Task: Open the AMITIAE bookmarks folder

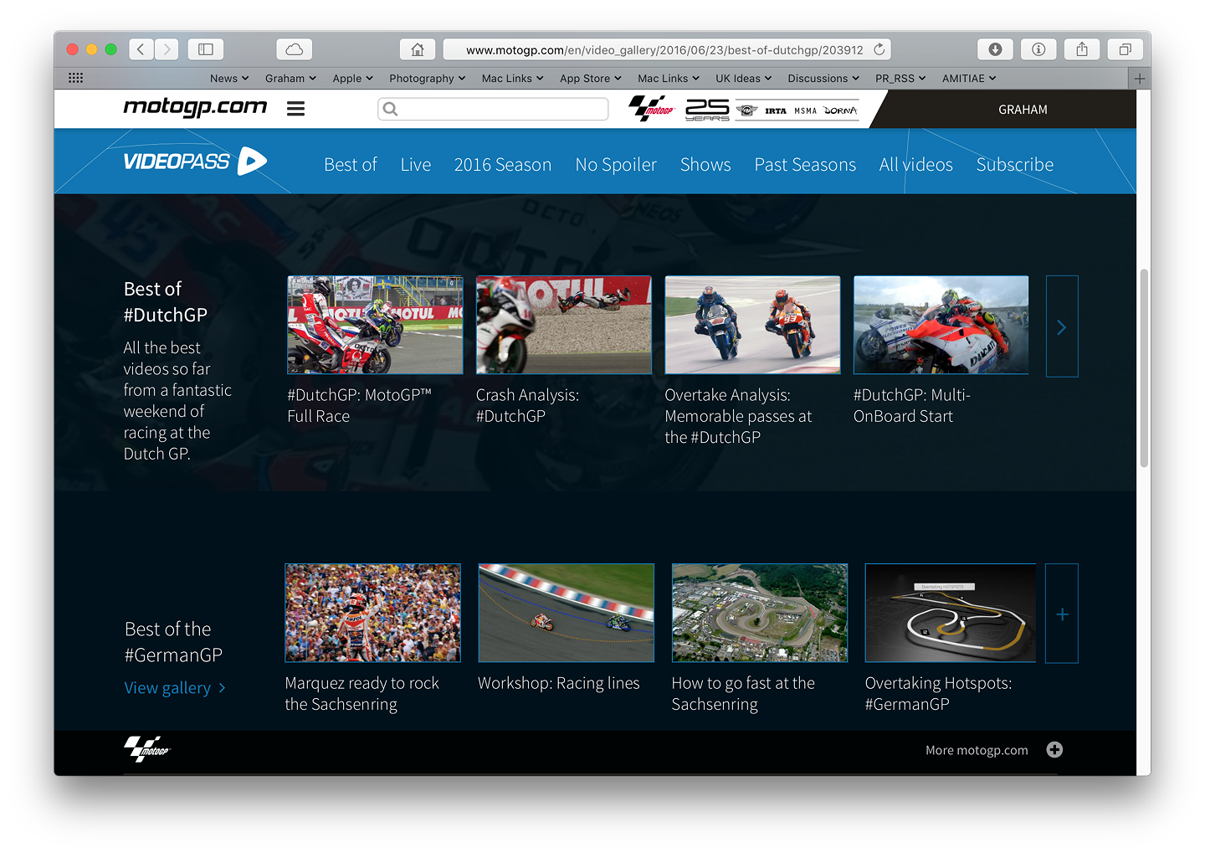Action: [969, 79]
